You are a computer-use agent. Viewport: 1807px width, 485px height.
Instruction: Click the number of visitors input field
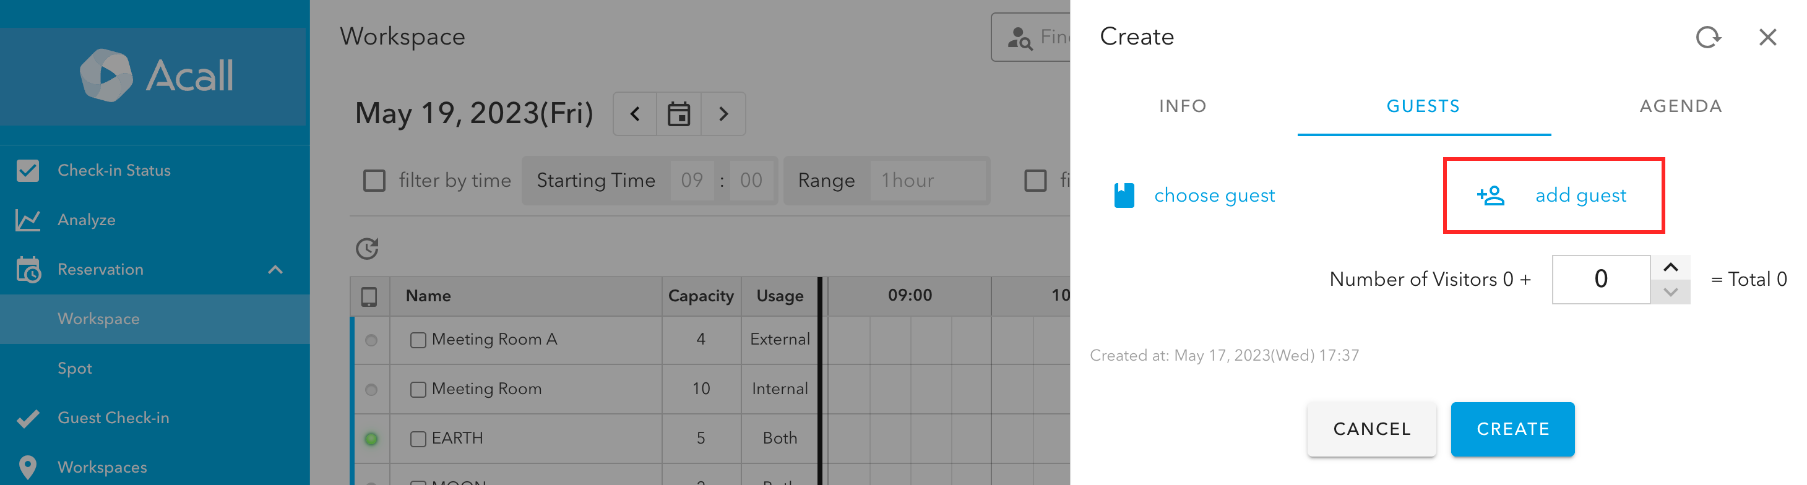[x=1601, y=280]
